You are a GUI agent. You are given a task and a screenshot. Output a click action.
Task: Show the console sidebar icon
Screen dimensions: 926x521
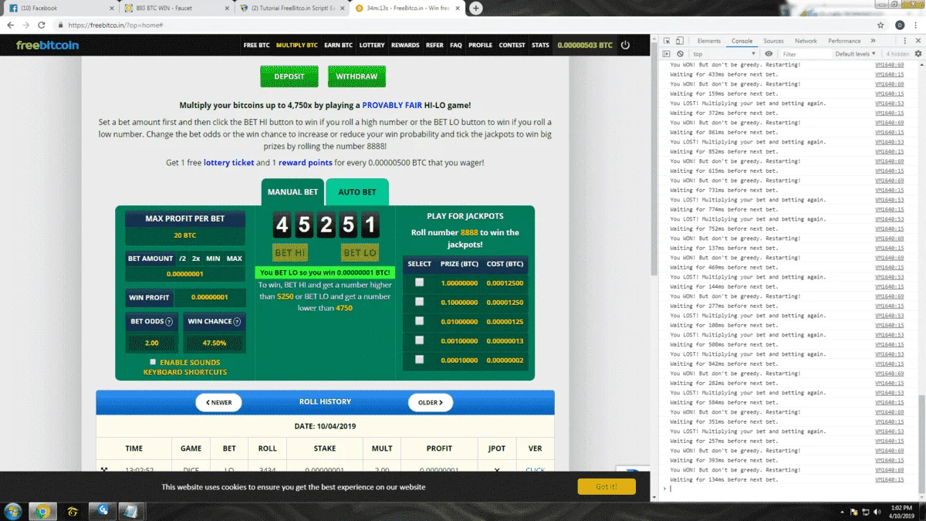(667, 54)
